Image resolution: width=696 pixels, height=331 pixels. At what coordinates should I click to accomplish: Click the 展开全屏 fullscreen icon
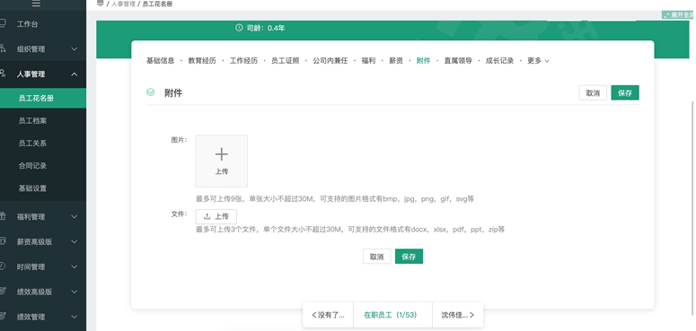tap(666, 15)
